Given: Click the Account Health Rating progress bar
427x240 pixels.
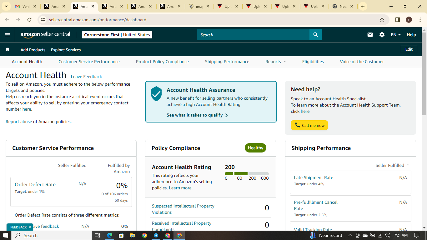Looking at the screenshot, I should 247,173.
